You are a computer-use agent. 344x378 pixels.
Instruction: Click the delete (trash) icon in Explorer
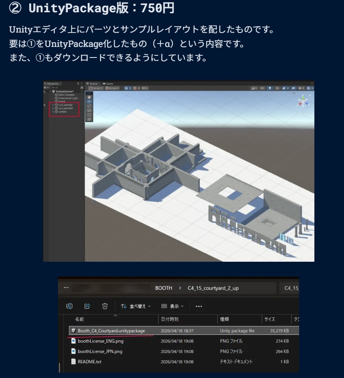[x=104, y=306]
